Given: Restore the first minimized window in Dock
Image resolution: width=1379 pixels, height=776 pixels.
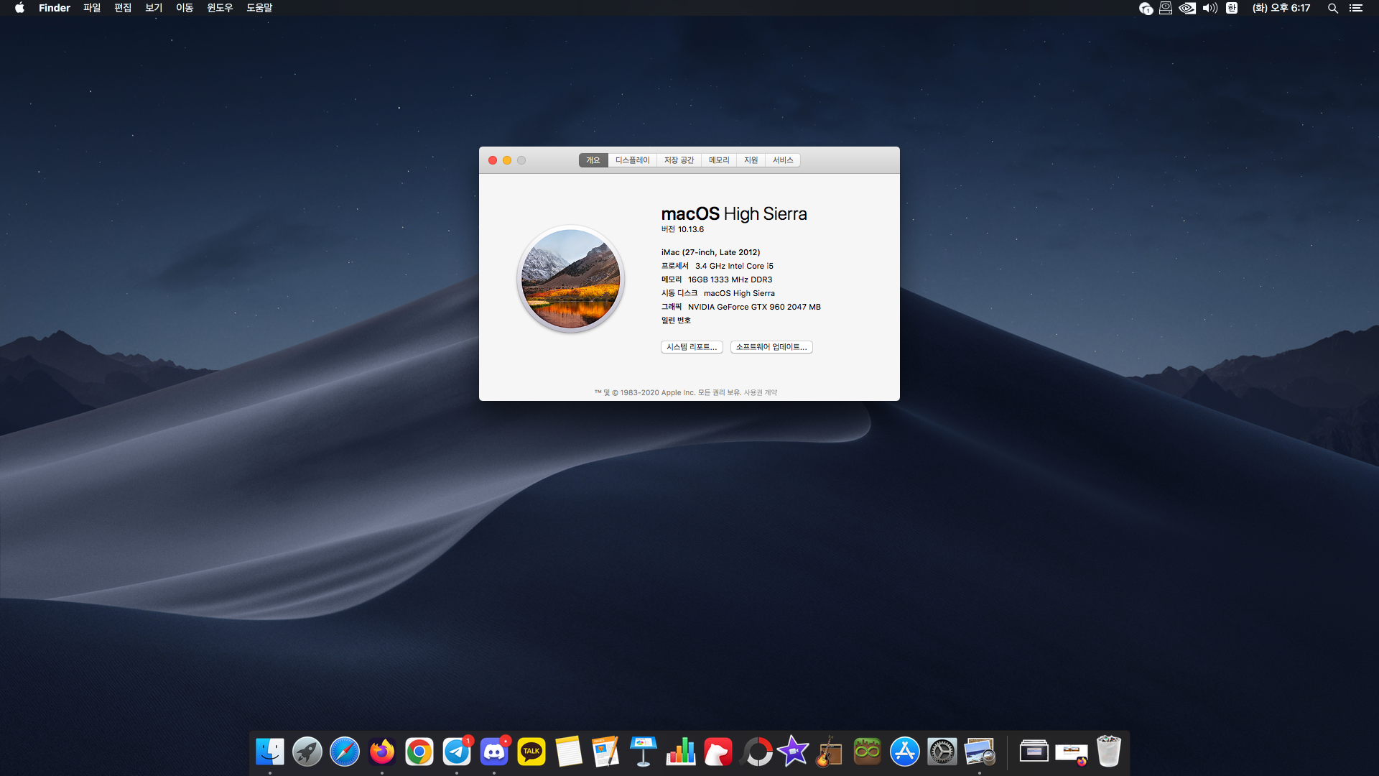Looking at the screenshot, I should (1034, 752).
